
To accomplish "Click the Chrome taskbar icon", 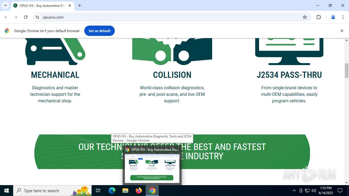I will pyautogui.click(x=152, y=191).
